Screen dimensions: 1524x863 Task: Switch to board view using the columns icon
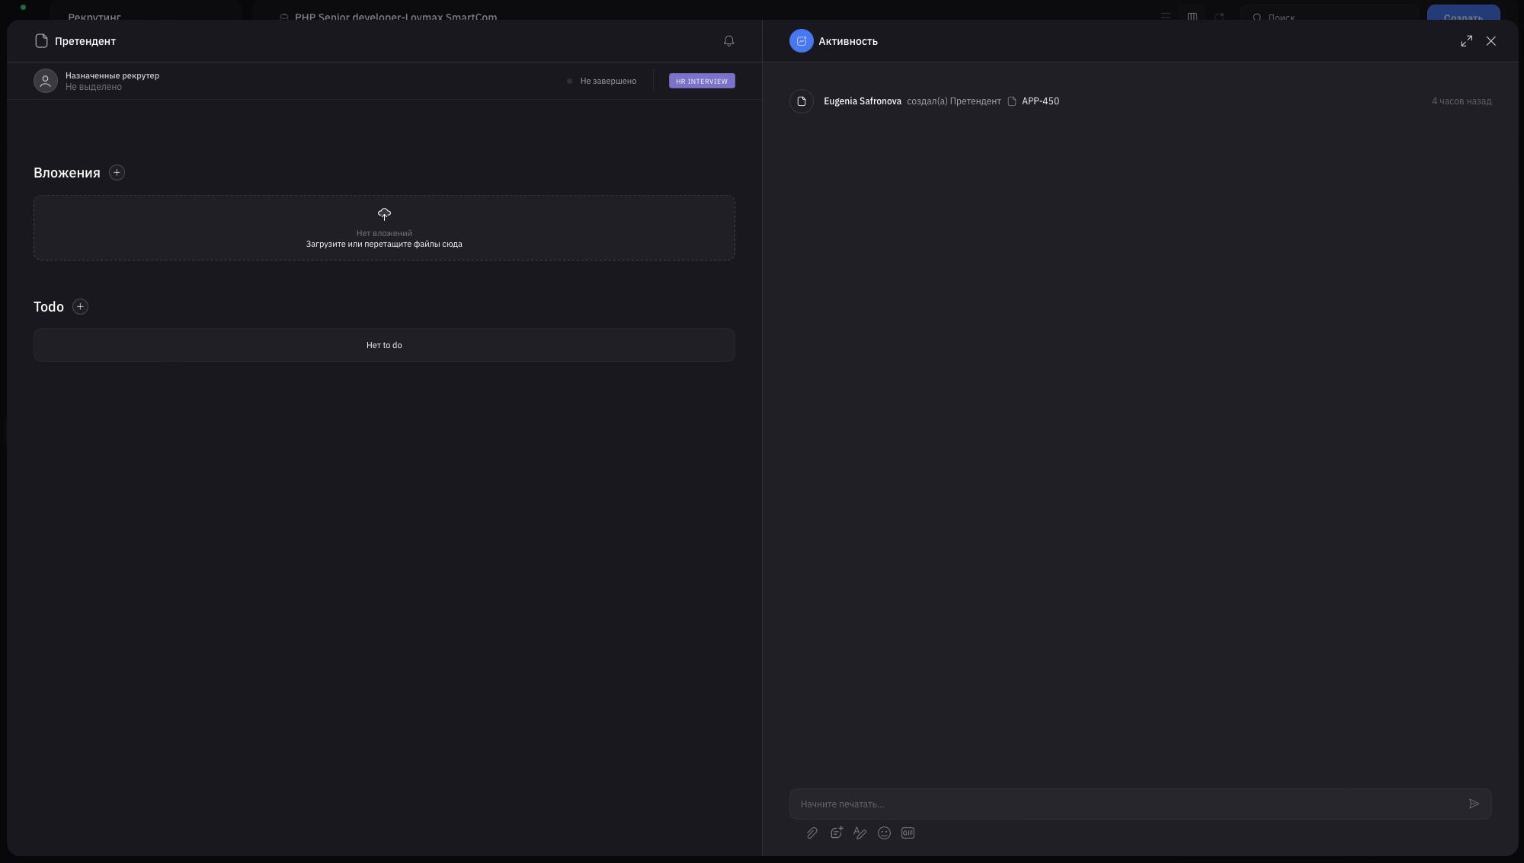[1193, 15]
